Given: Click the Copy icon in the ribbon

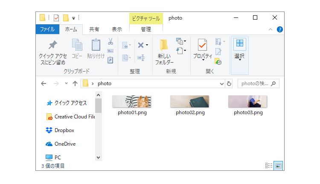Looking at the screenshot, I should coord(77,45).
